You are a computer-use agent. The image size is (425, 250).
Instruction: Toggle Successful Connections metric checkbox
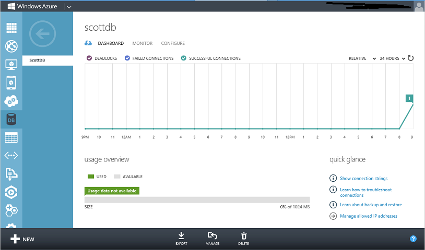tap(183, 58)
